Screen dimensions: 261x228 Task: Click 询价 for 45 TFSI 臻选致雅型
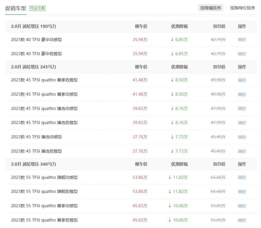pos(242,151)
